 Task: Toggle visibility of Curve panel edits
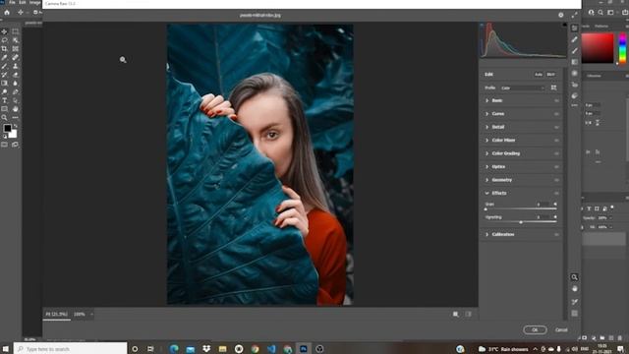tap(556, 114)
